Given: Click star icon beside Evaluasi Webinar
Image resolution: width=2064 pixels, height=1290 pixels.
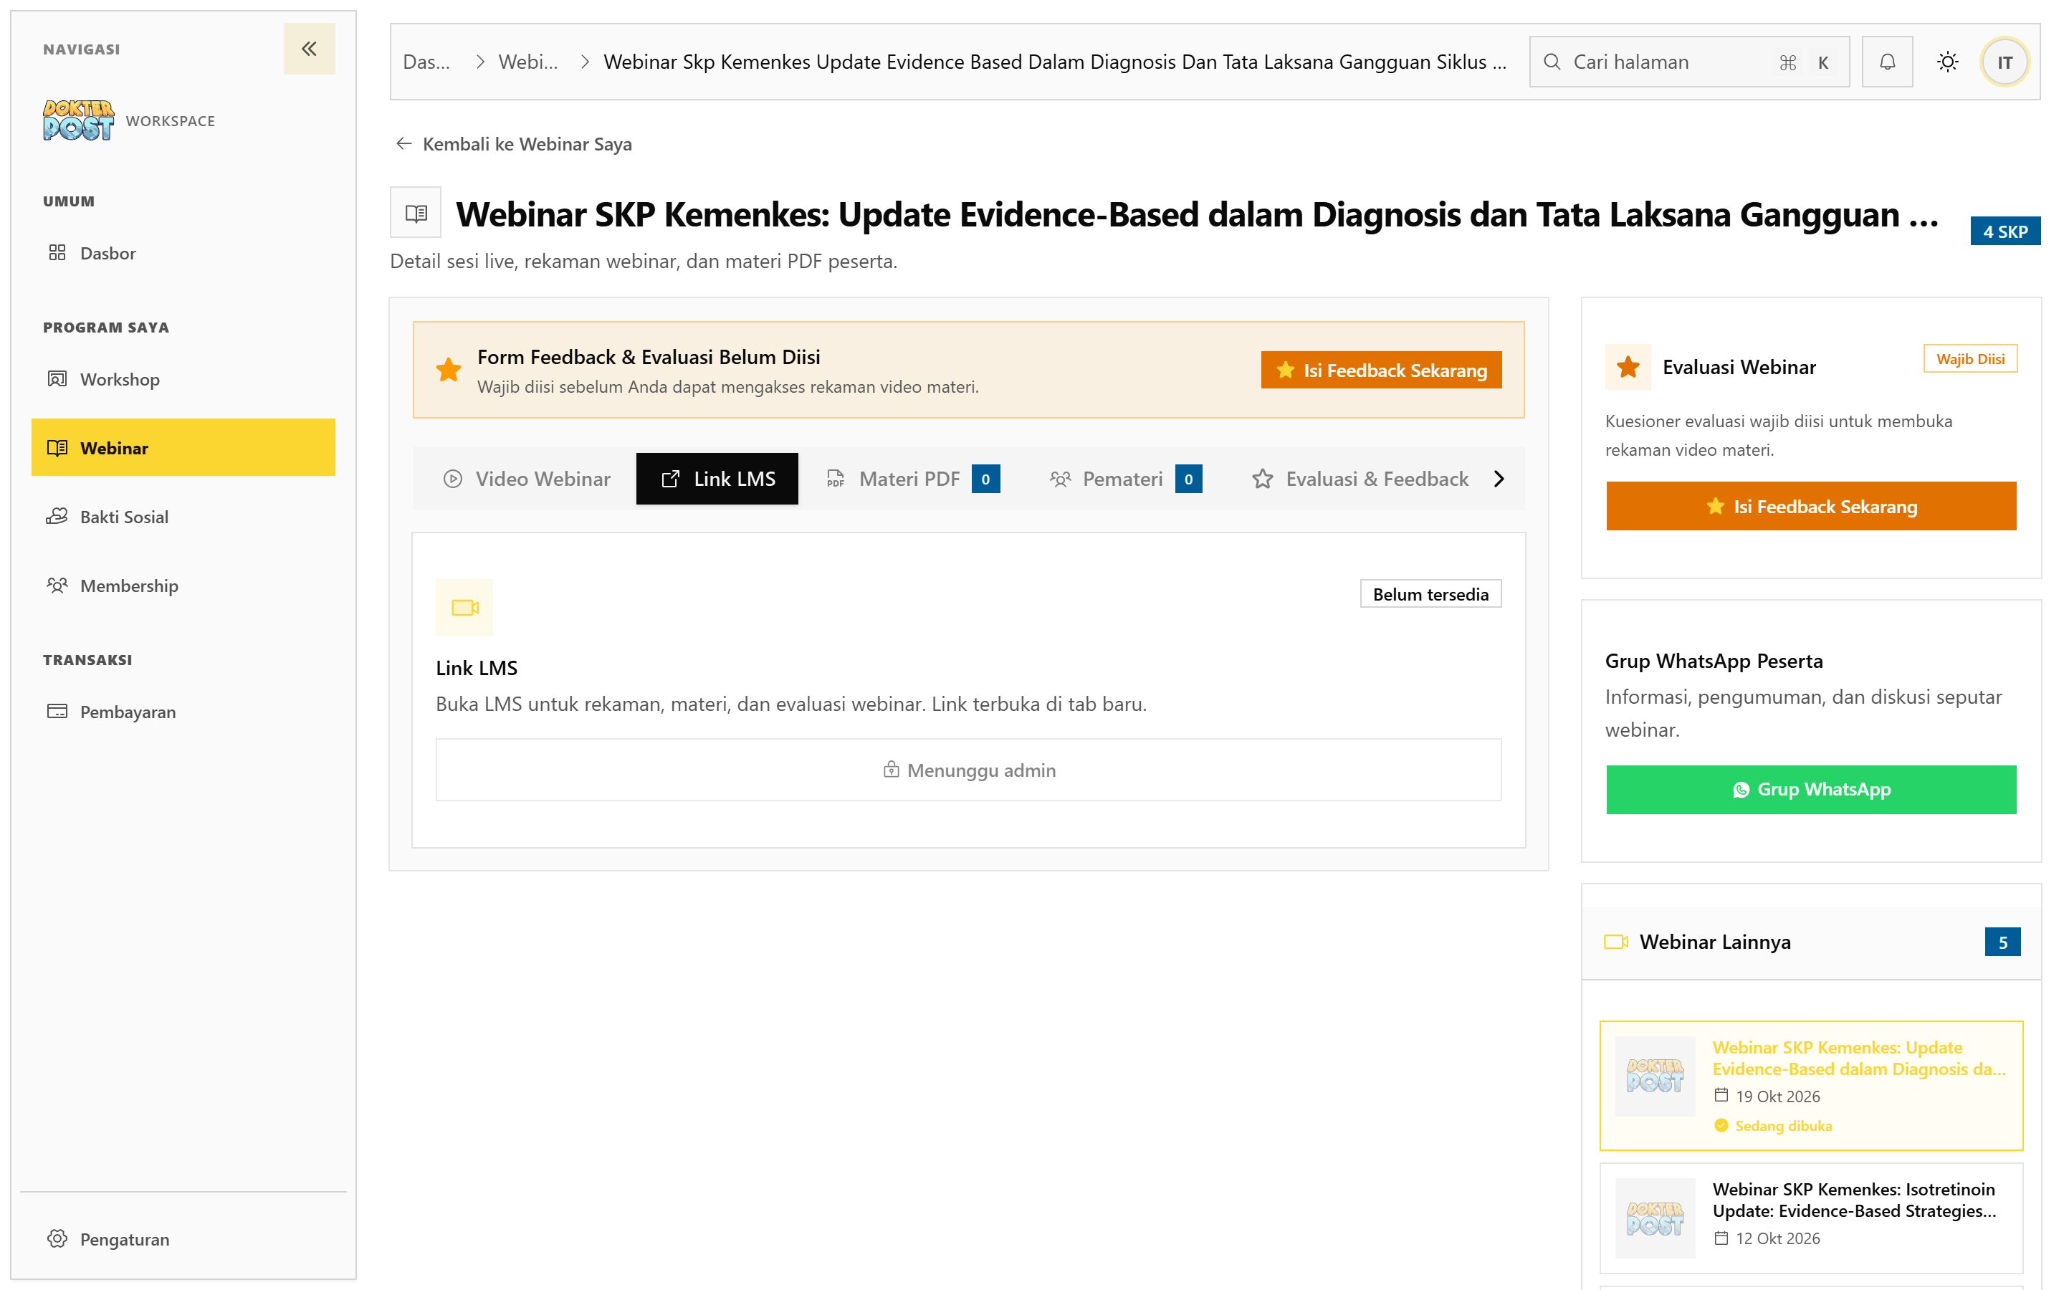Looking at the screenshot, I should tap(1628, 367).
